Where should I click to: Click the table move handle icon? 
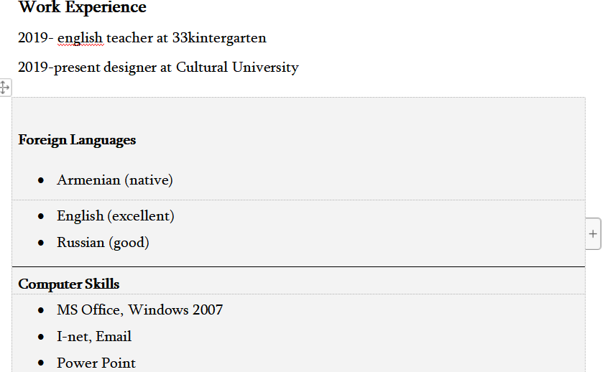(x=4, y=88)
